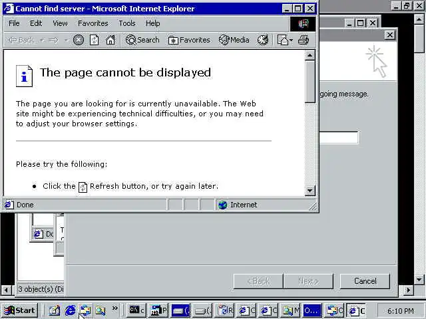Switch to the 'M' taskbar button

coord(290,310)
